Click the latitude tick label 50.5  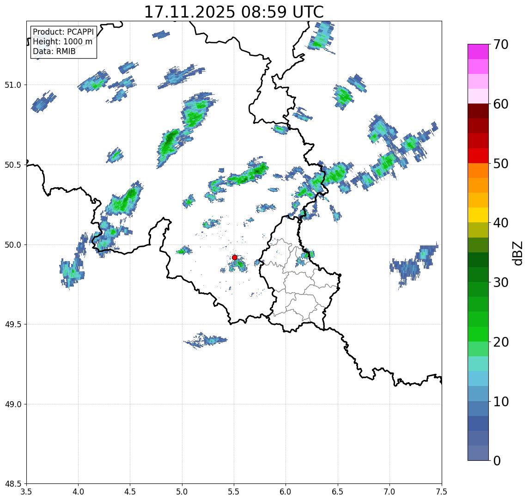point(13,165)
